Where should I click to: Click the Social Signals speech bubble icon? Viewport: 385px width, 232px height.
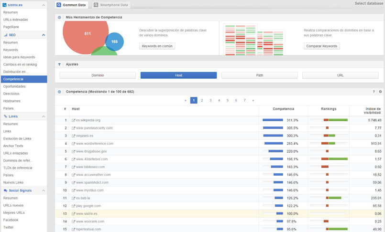[5, 190]
